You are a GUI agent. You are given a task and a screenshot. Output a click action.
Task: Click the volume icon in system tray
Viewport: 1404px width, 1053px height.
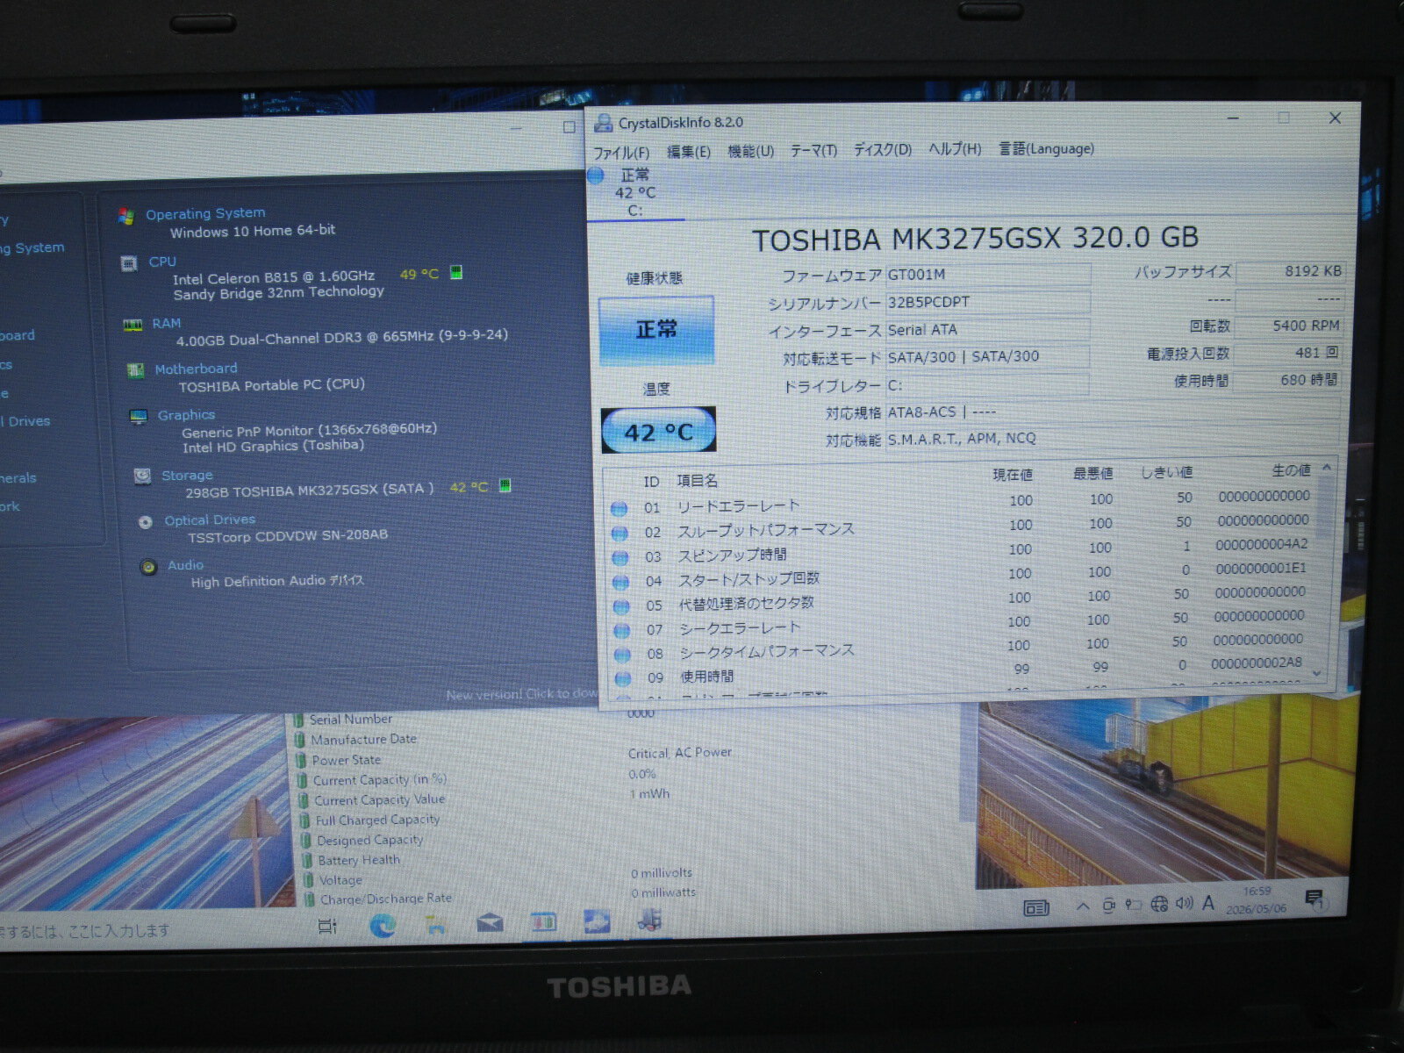point(1184,903)
